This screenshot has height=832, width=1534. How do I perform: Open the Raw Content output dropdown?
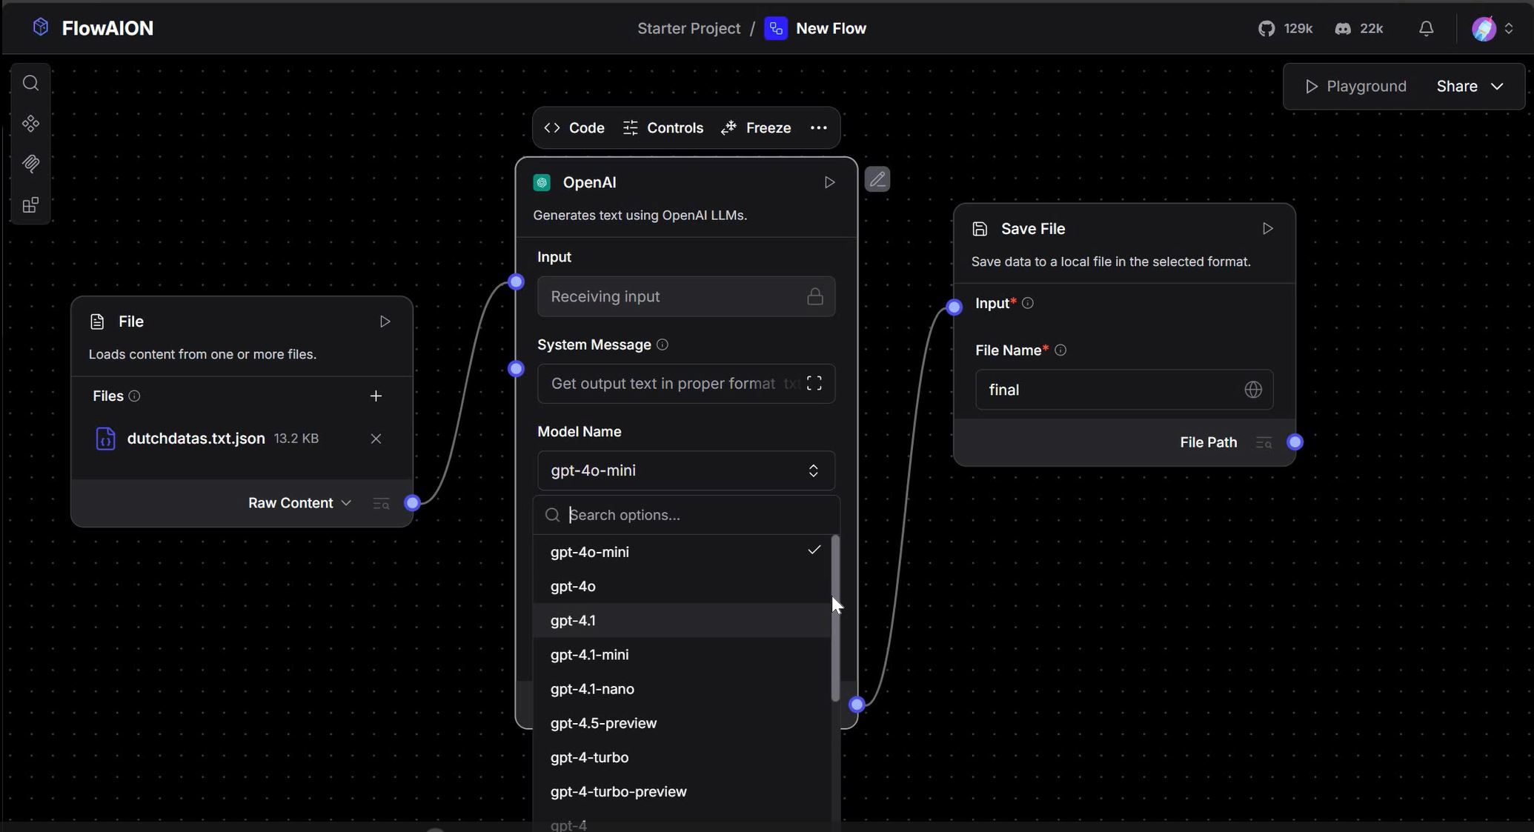point(299,503)
